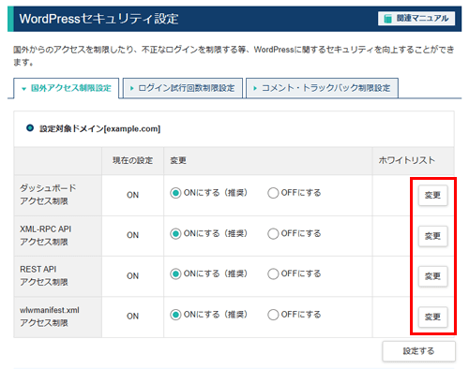The height and width of the screenshot is (369, 469).
Task: Select OFFにする for REST API アクセス制限
Action: tap(273, 273)
